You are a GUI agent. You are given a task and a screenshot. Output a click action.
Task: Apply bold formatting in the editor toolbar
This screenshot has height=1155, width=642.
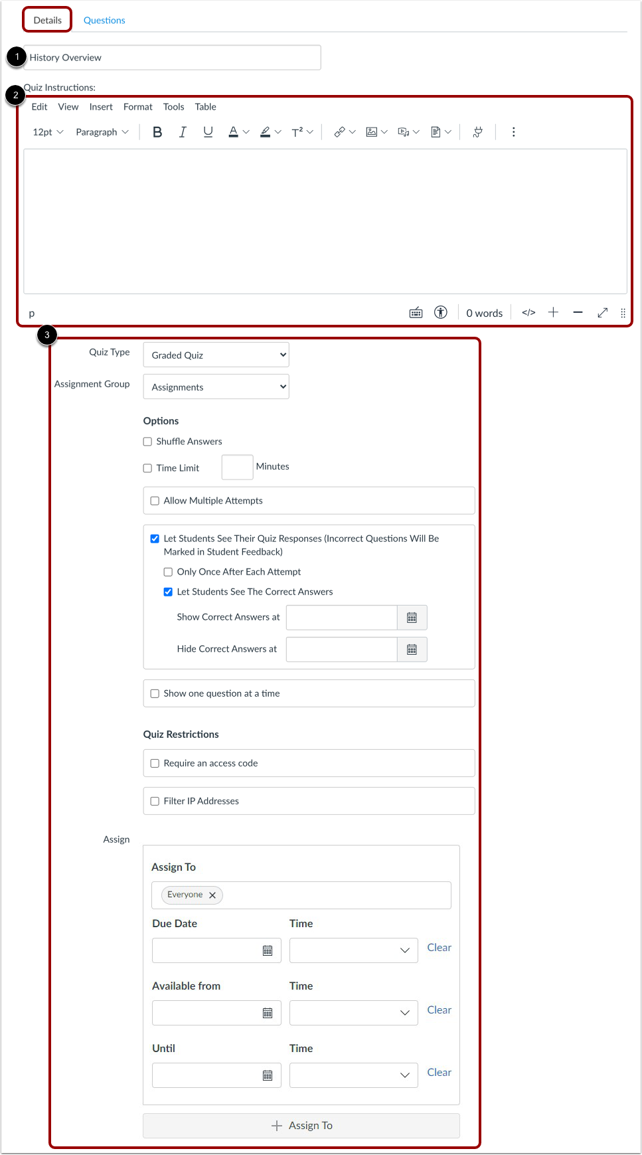[x=157, y=132]
